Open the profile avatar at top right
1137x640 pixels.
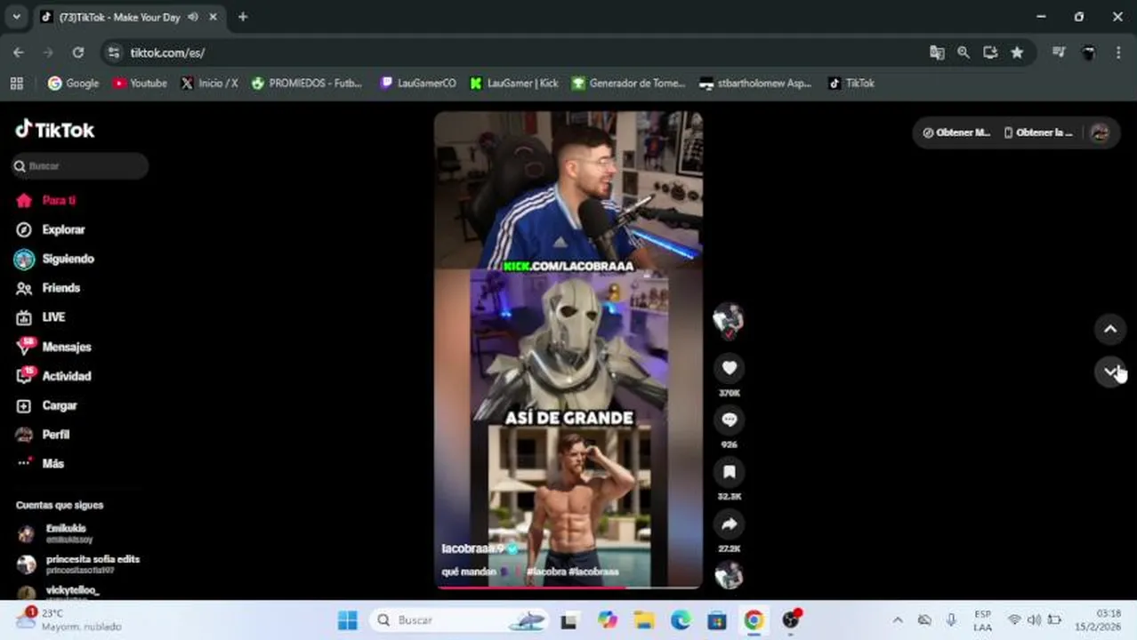1100,132
